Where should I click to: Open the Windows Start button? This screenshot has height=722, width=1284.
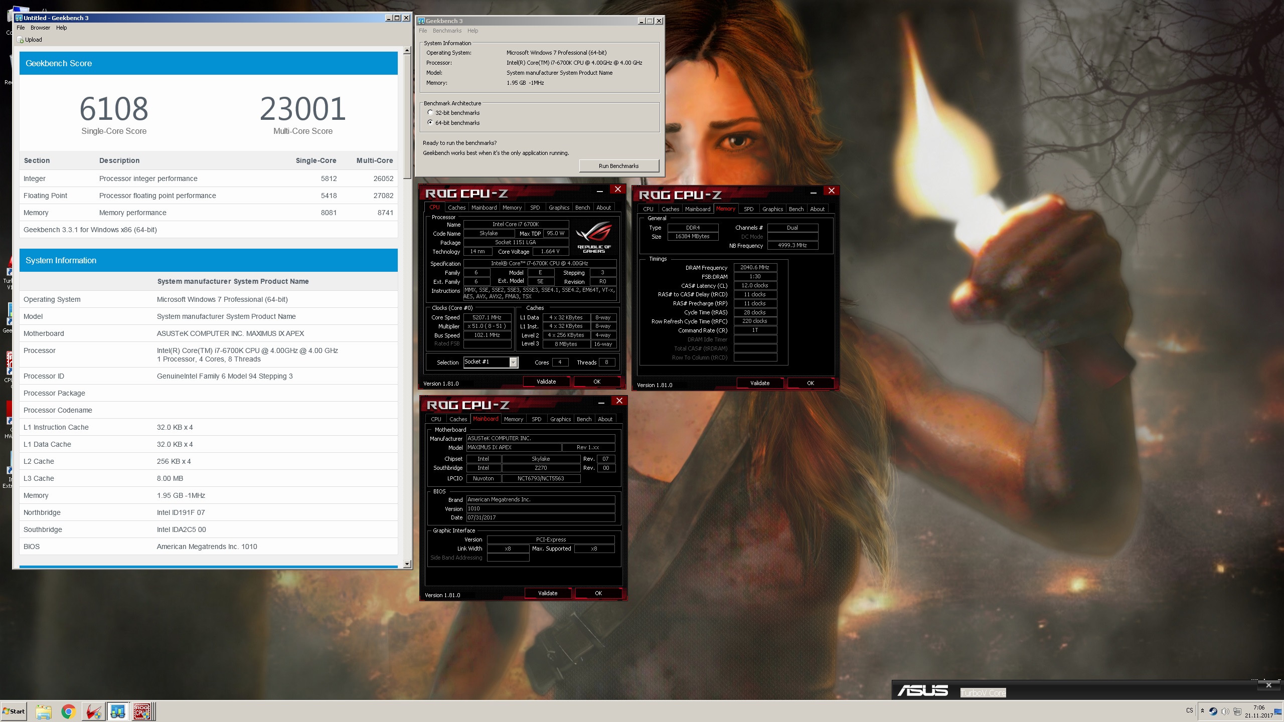[x=14, y=711]
